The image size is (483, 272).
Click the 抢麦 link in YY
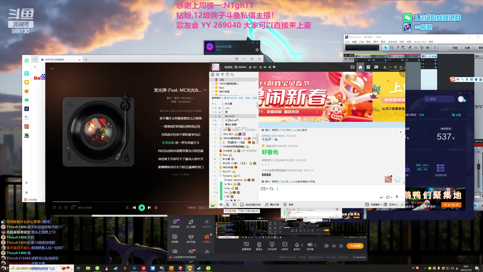click(x=255, y=98)
